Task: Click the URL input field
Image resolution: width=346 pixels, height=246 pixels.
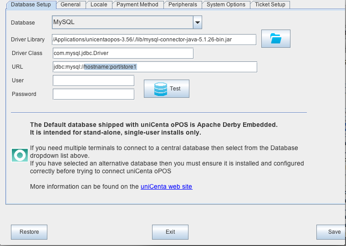Action: pyautogui.click(x=155, y=67)
